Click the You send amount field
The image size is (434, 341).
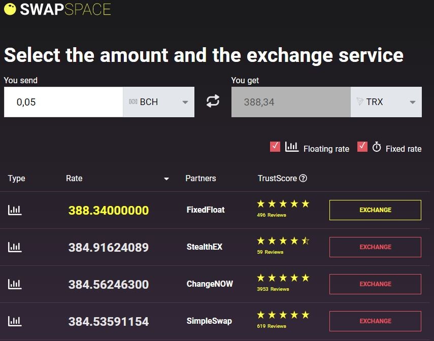pyautogui.click(x=63, y=102)
